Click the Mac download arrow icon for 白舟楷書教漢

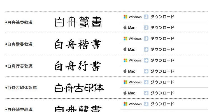point(146,49)
